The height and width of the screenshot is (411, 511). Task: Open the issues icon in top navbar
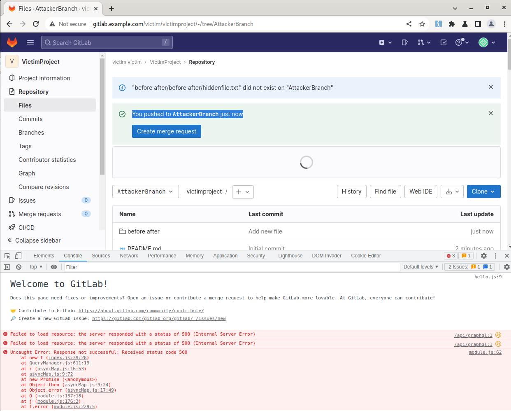(404, 42)
